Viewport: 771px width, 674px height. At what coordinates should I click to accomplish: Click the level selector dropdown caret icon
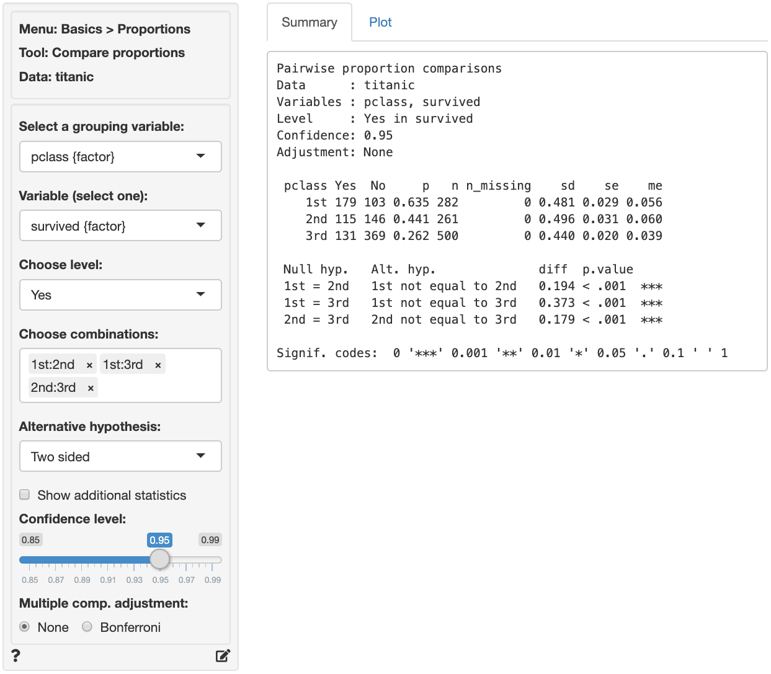pyautogui.click(x=200, y=295)
